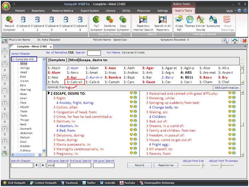Open the Facebook link in bottom bar

(x=69, y=183)
